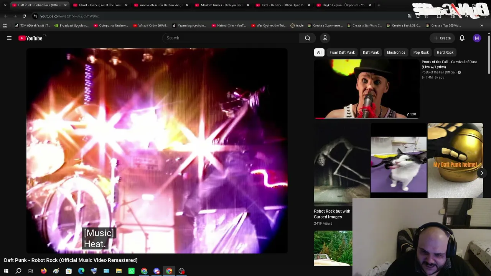Click the YouTube search magnifier button
This screenshot has width=491, height=276.
click(308, 38)
